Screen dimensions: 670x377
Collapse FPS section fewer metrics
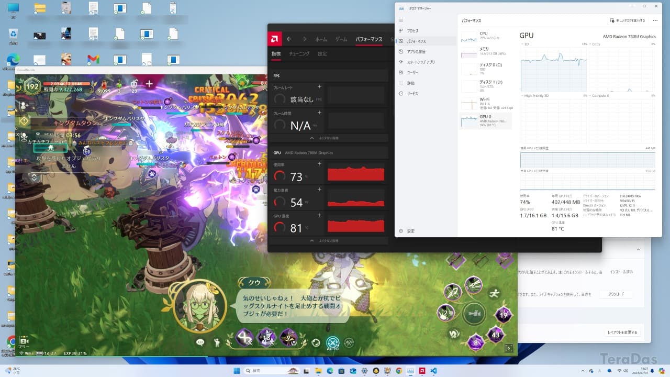328,138
